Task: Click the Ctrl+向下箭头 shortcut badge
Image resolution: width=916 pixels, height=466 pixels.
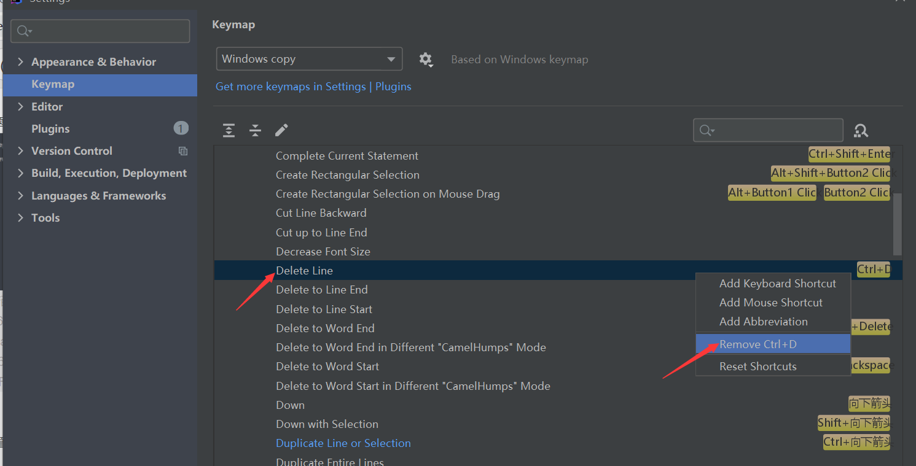Action: pos(856,441)
